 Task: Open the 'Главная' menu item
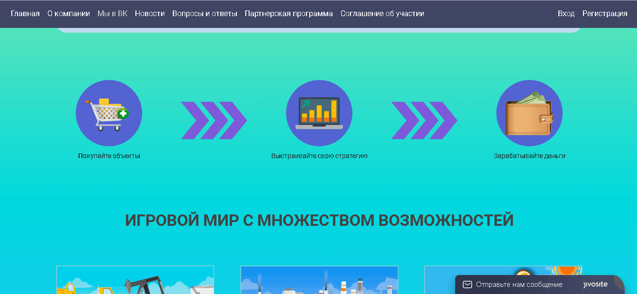coord(25,13)
